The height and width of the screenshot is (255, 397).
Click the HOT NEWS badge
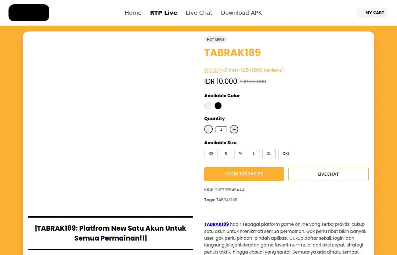pos(216,40)
